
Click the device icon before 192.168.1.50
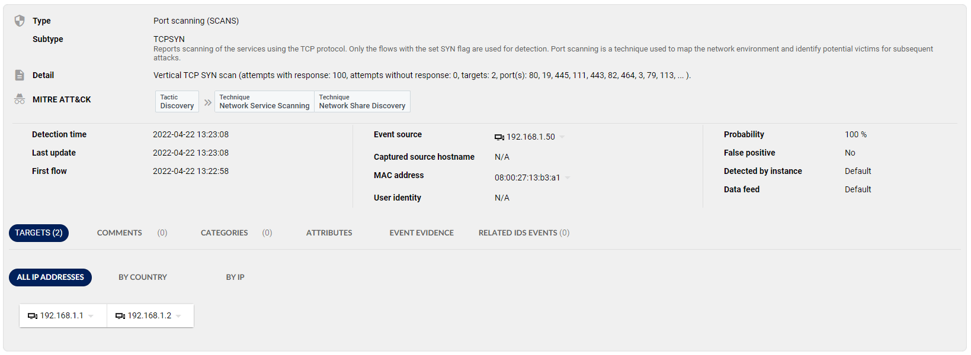(x=499, y=137)
